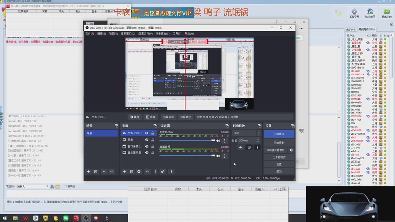Open WPS red W taskbar icon
This screenshot has height=222, width=395.
(26, 218)
